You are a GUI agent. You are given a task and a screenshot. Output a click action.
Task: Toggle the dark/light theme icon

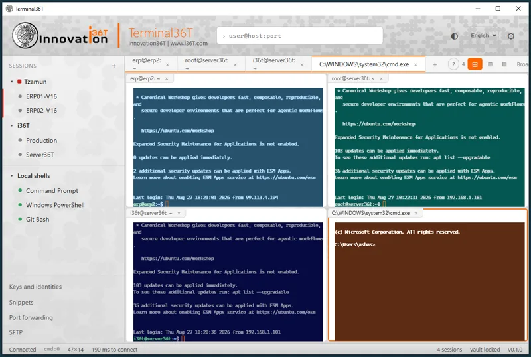point(454,36)
